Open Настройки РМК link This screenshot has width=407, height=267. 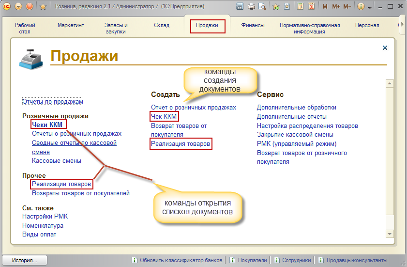pos(45,216)
